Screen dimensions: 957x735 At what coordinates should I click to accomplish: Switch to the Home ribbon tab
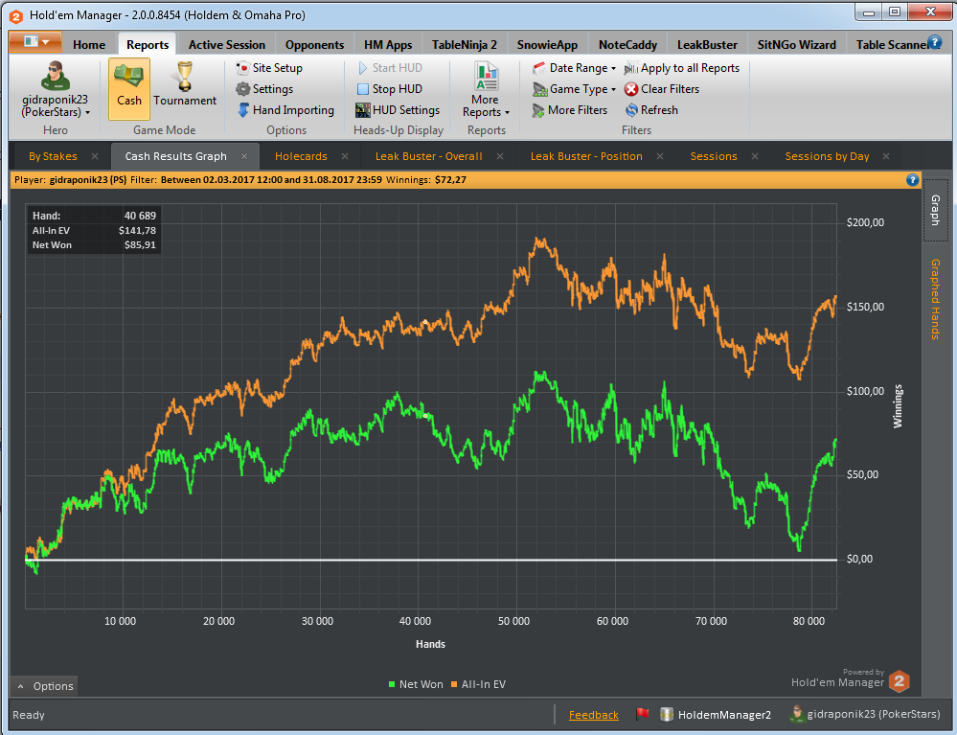click(89, 45)
